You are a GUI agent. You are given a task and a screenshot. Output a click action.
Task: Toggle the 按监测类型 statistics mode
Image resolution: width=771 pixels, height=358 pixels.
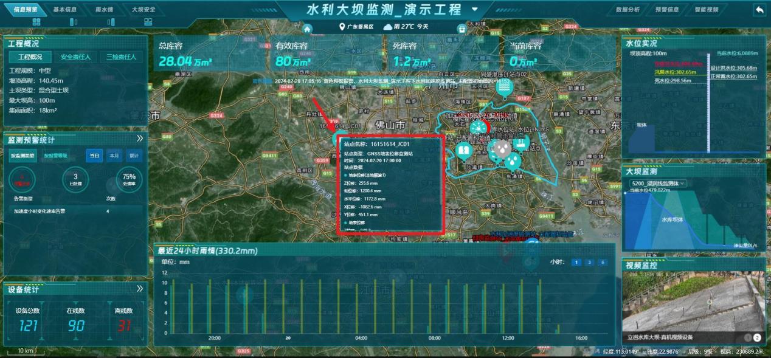22,156
